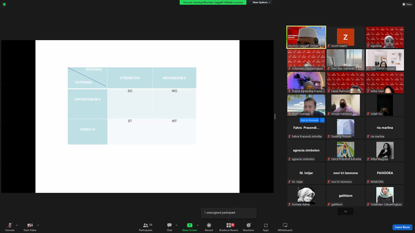The image size is (415, 233).
Task: Select the PANDORA participant tile
Action: coord(385,173)
